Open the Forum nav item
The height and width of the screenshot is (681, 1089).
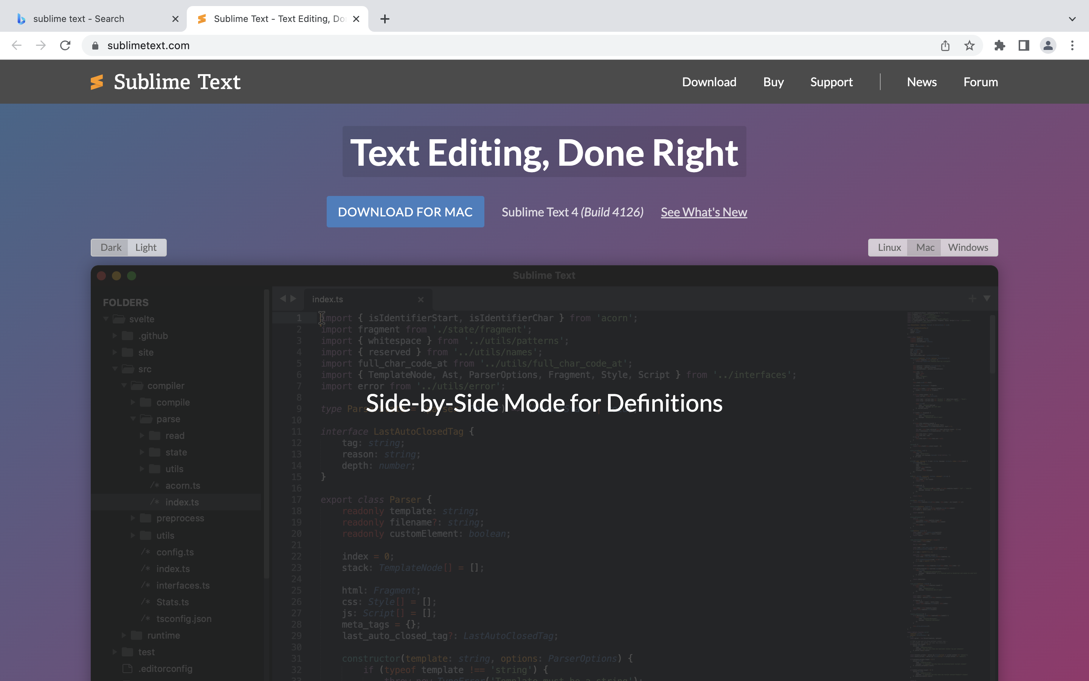click(980, 82)
